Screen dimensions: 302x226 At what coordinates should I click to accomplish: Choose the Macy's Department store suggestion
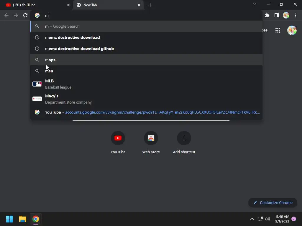tap(146, 99)
